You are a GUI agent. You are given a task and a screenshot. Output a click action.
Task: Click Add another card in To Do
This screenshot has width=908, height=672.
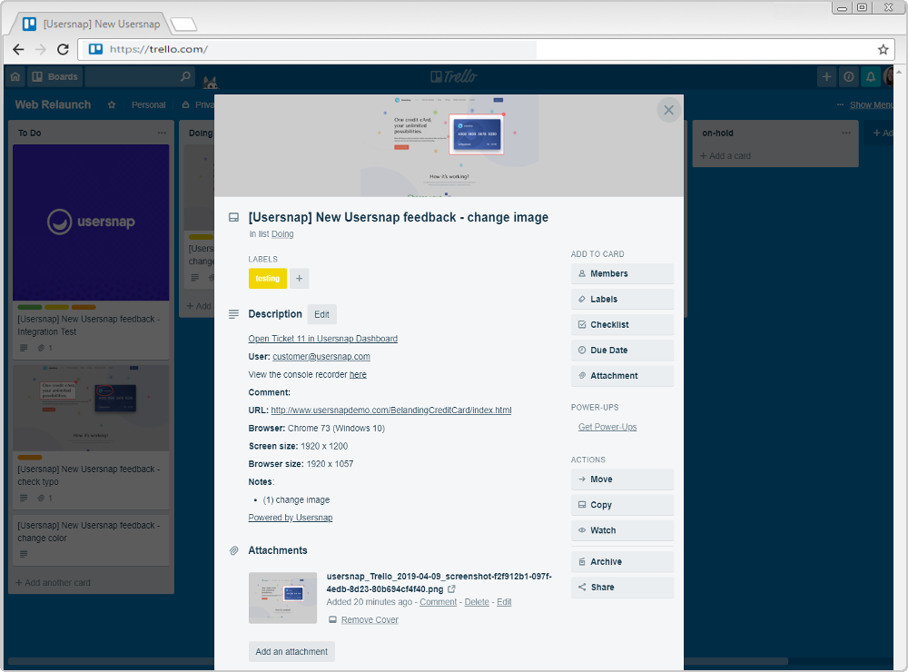click(53, 583)
